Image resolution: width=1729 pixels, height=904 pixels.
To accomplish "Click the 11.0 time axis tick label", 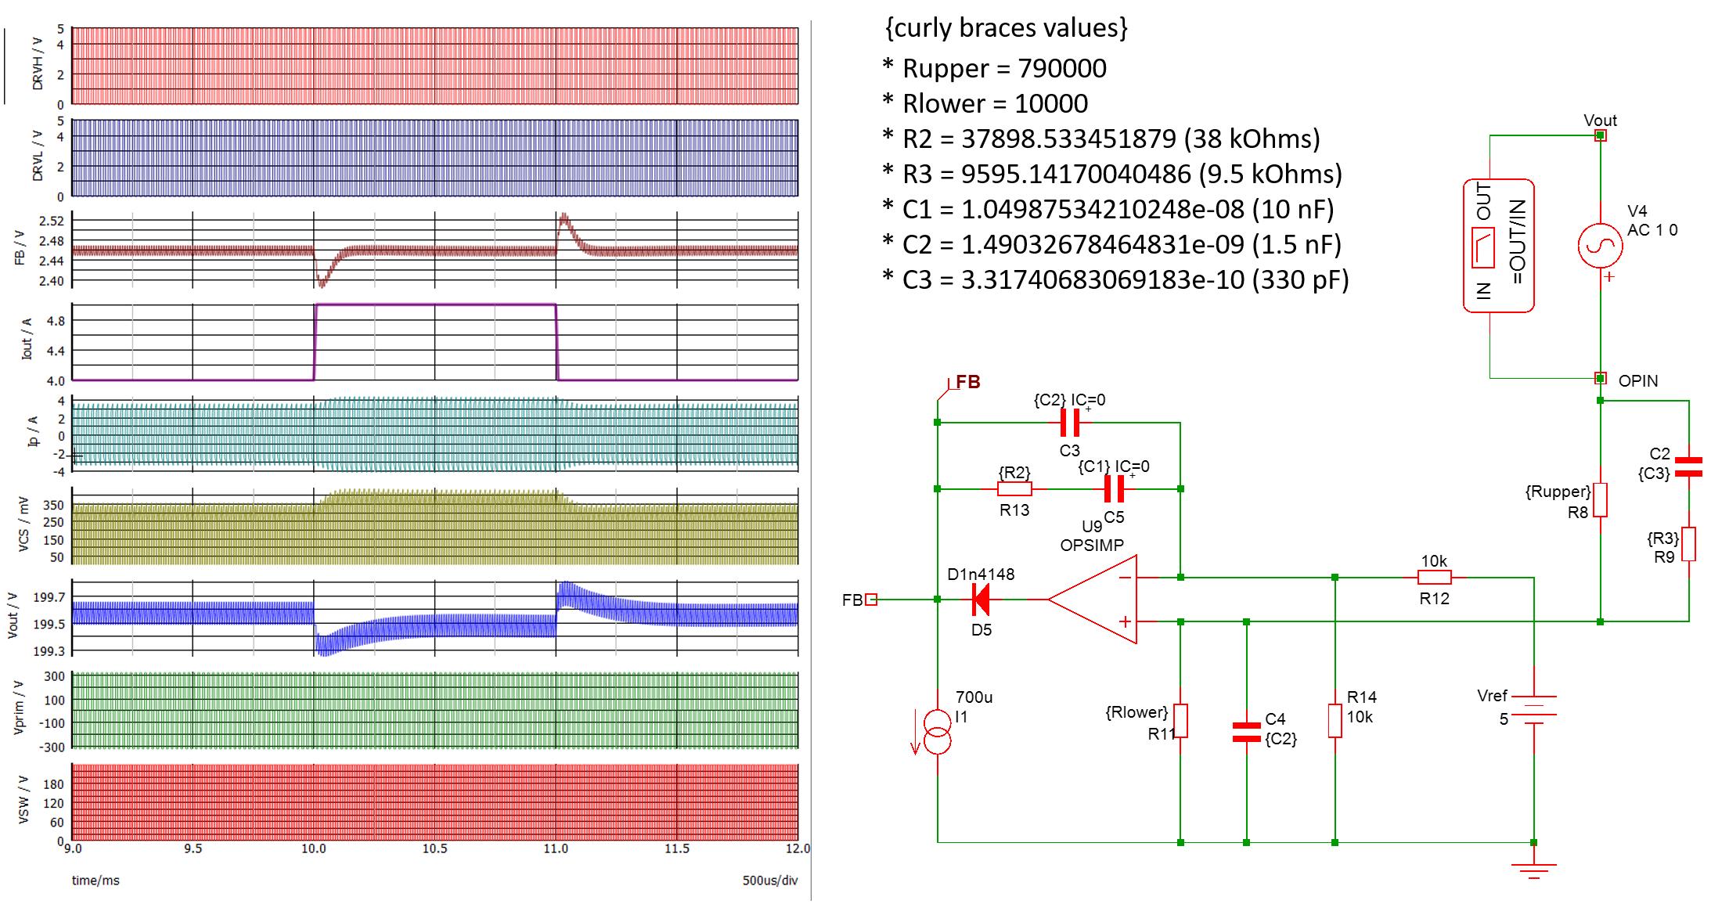I will click(556, 848).
